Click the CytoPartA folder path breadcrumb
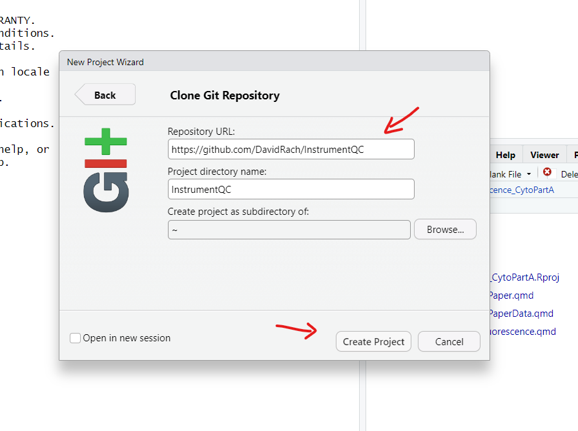This screenshot has width=578, height=431. click(x=522, y=190)
